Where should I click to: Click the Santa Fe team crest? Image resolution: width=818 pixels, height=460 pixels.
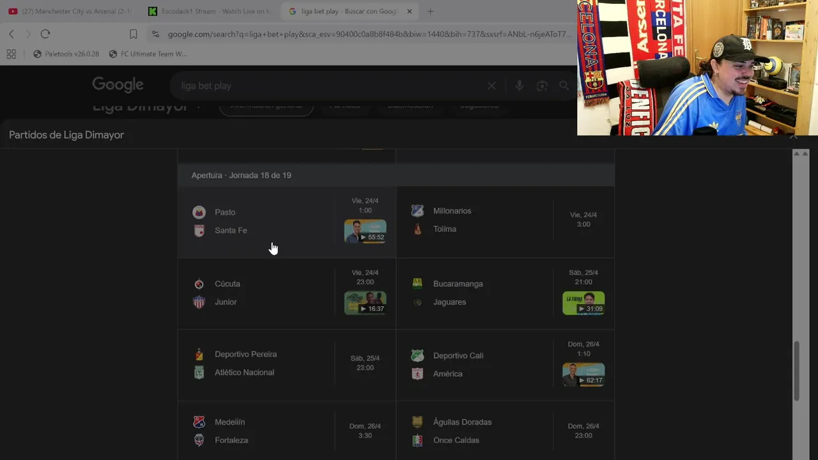199,231
